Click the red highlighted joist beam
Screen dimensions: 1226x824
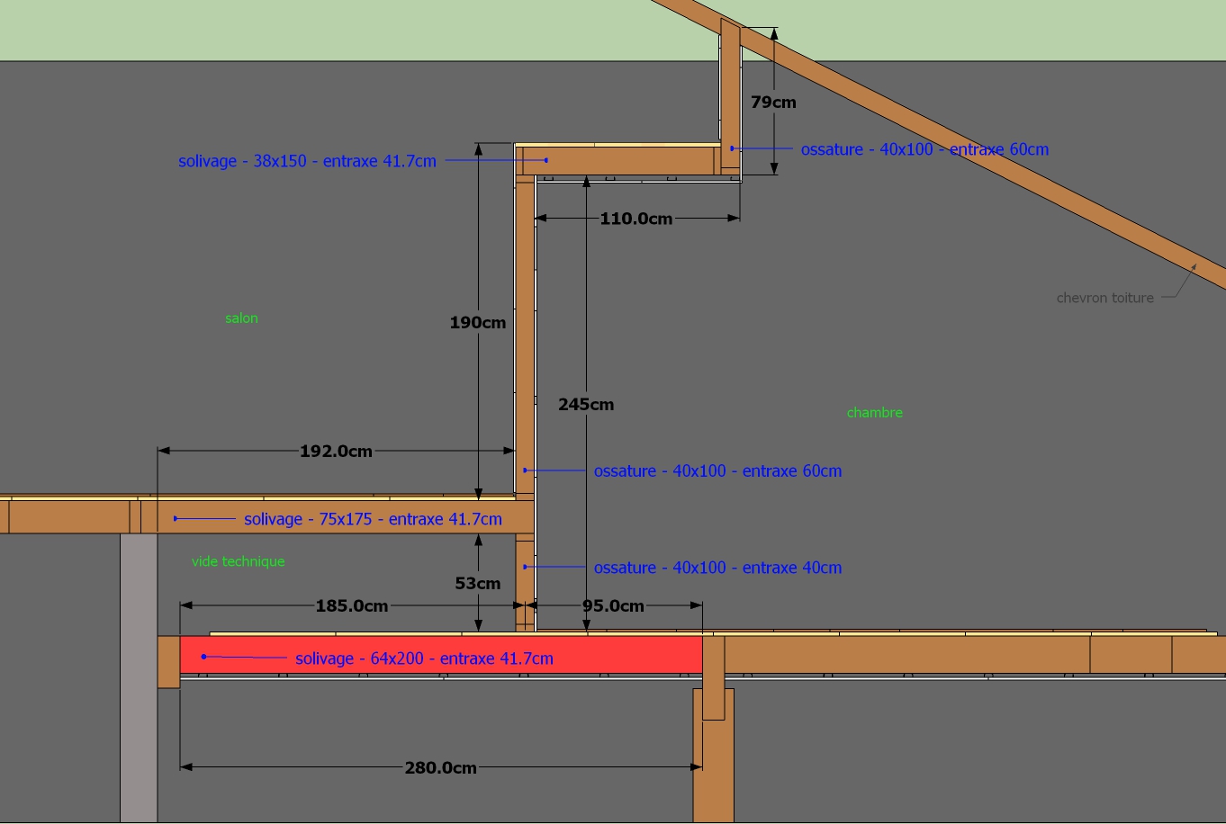click(x=441, y=654)
